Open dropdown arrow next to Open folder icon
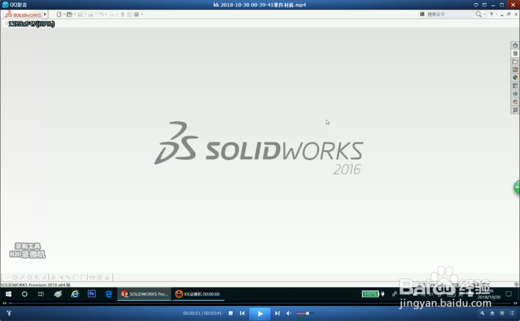520x321 pixels. coord(74,14)
